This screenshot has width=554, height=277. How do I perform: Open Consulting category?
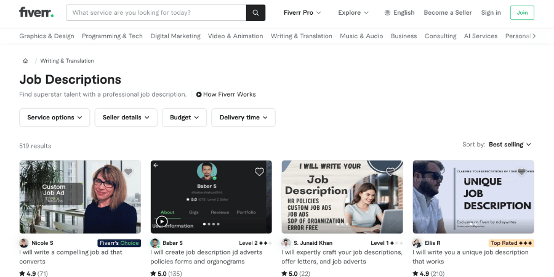point(441,36)
